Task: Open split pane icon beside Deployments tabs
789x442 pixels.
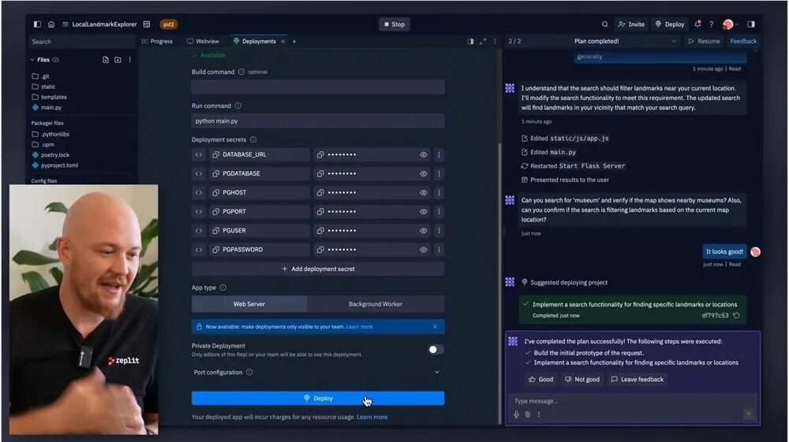Action: click(x=470, y=42)
